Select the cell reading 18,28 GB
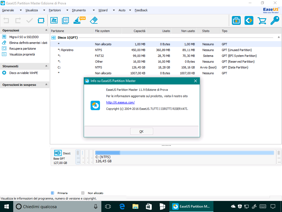Viewport: 282px width, 212px height. point(164,67)
